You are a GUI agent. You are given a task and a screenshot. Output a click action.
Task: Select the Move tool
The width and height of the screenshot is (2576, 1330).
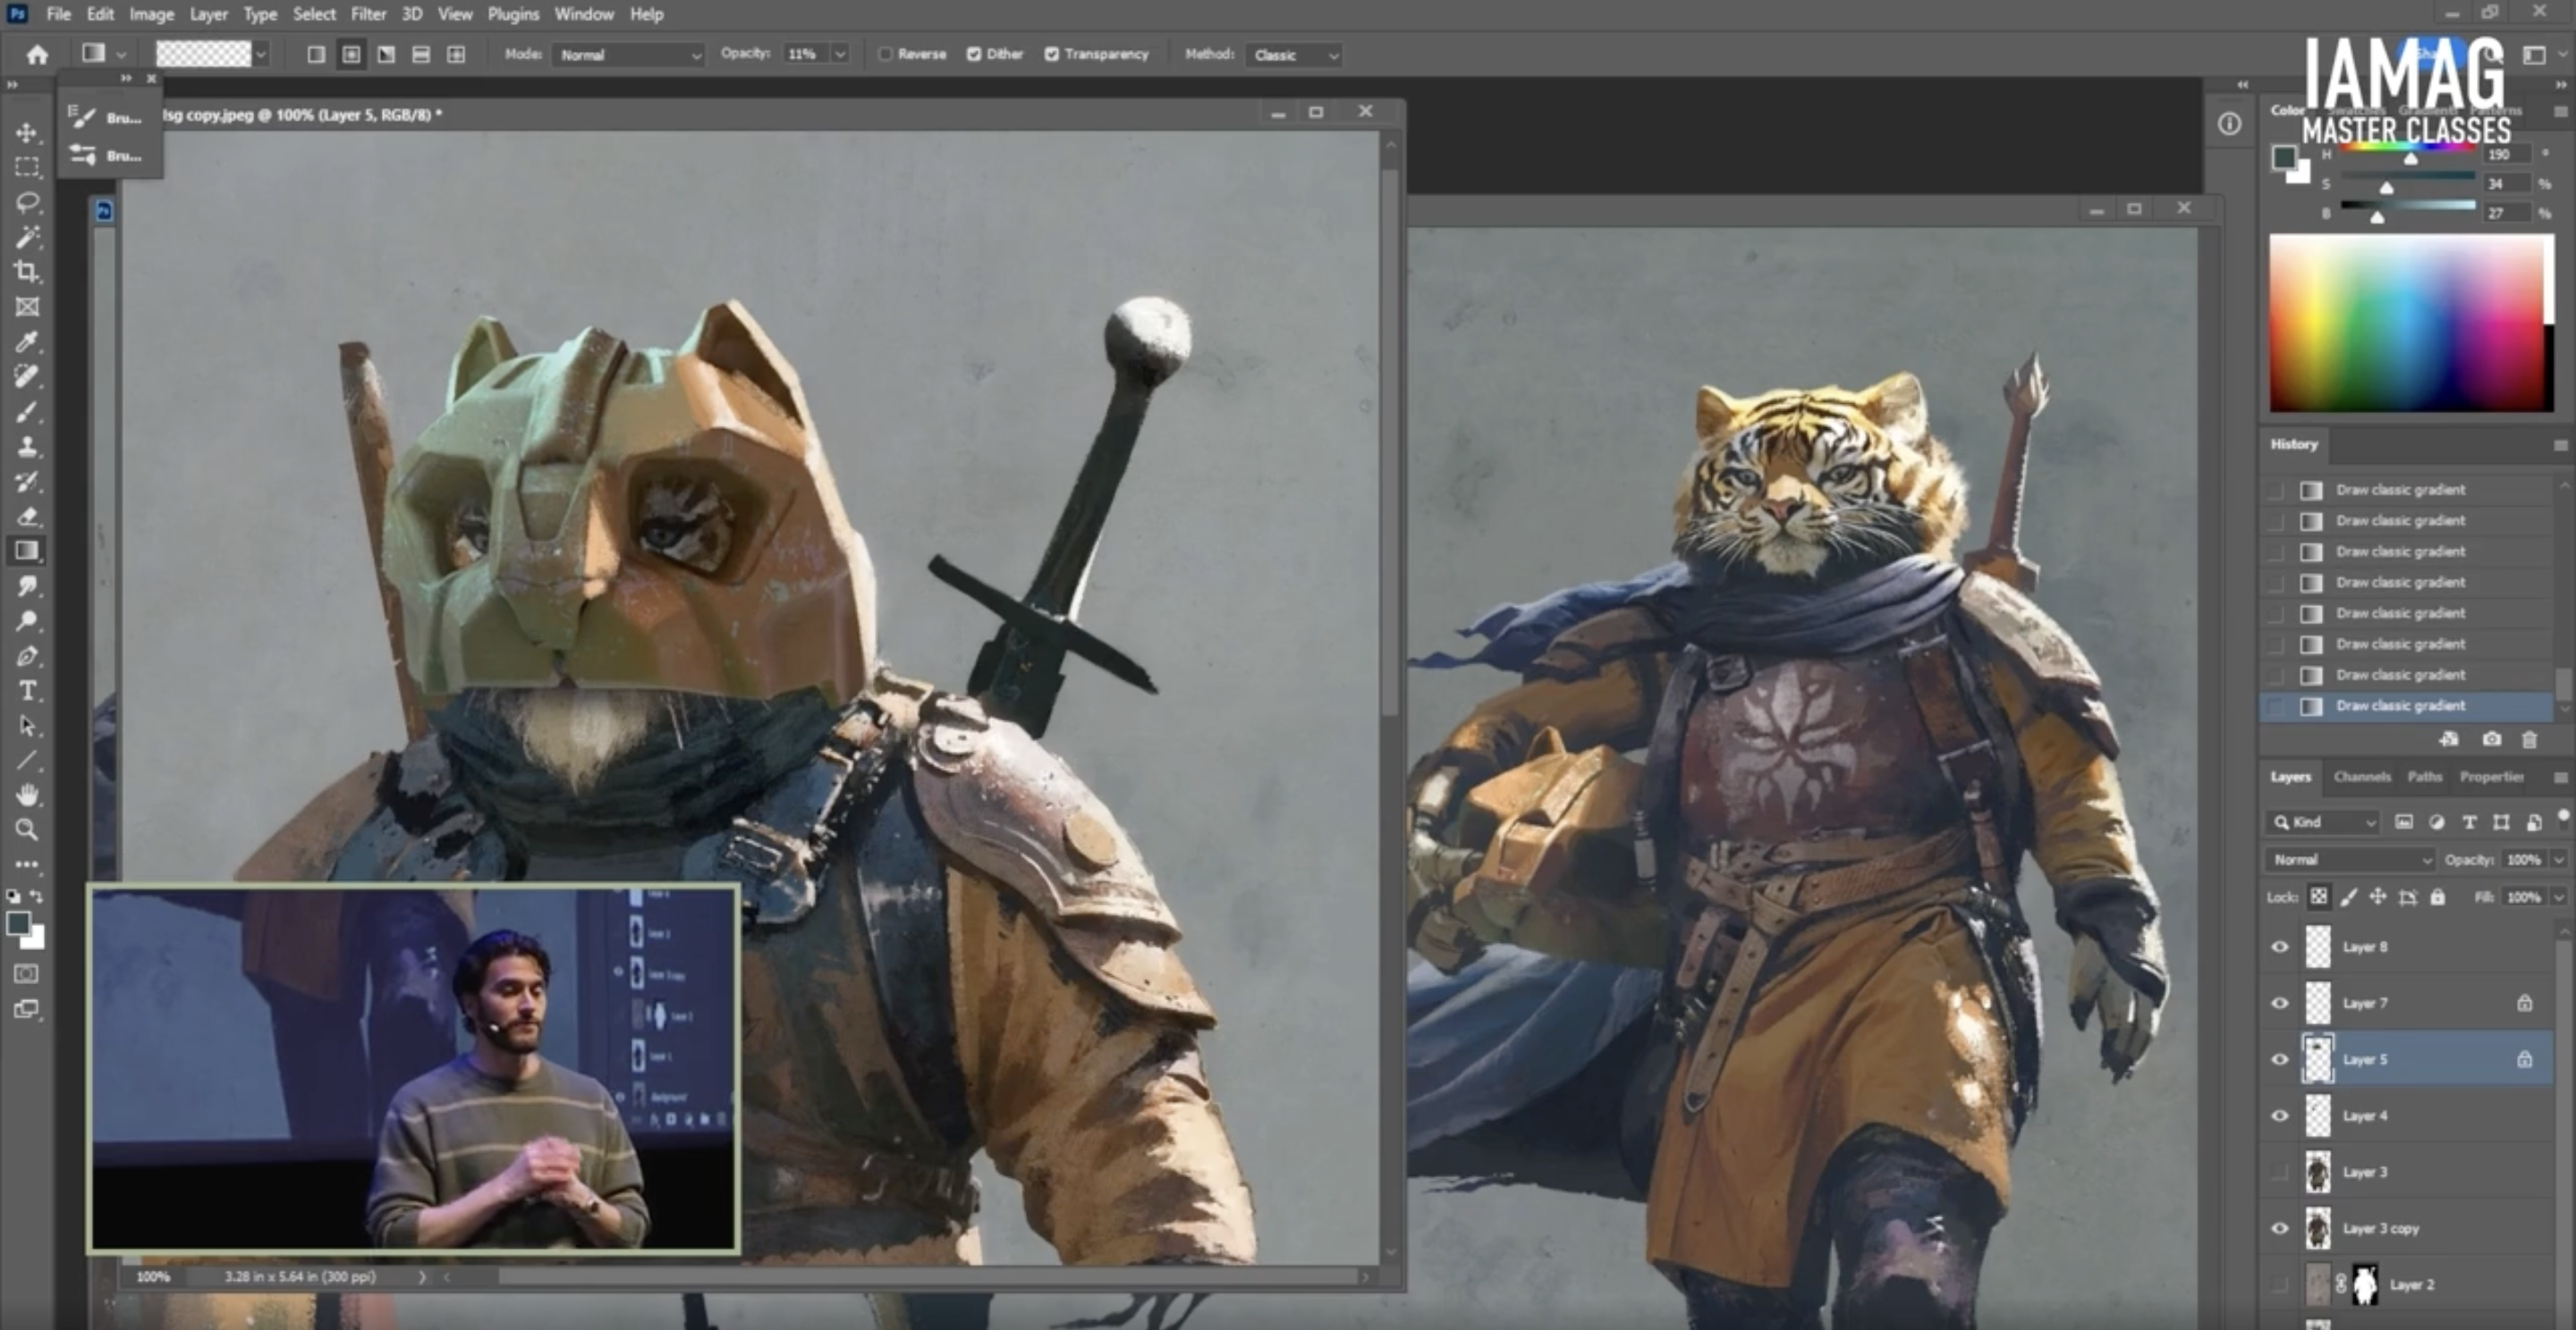point(27,132)
